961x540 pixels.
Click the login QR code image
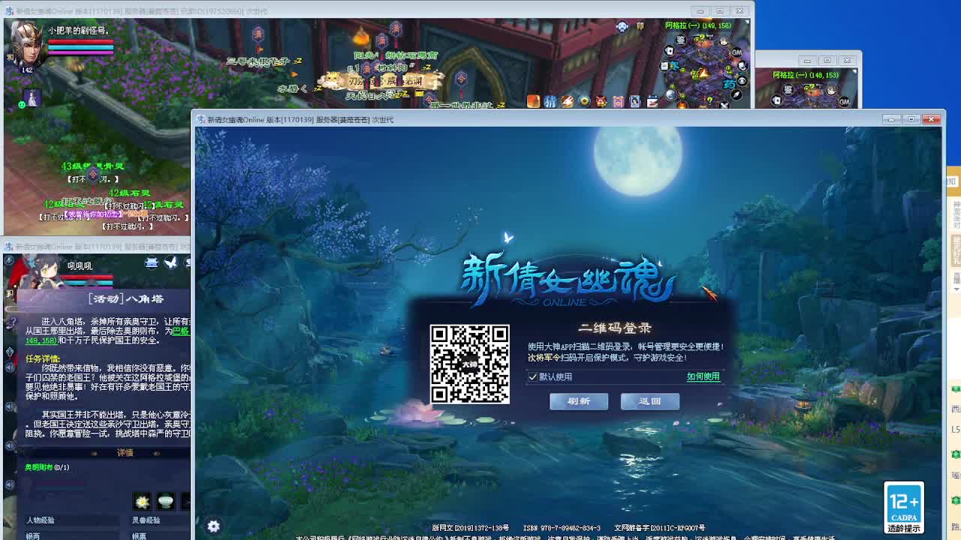pyautogui.click(x=470, y=364)
